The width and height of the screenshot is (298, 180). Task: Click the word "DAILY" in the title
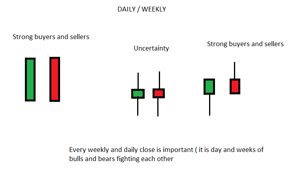125,9
